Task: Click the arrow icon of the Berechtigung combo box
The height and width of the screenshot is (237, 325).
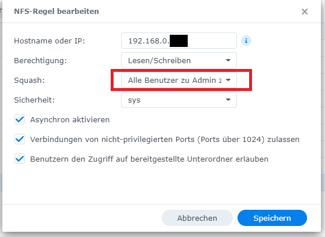Action: (228, 60)
